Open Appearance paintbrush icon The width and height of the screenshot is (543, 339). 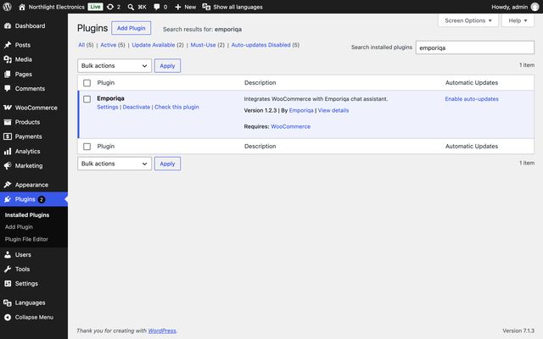pyautogui.click(x=8, y=185)
